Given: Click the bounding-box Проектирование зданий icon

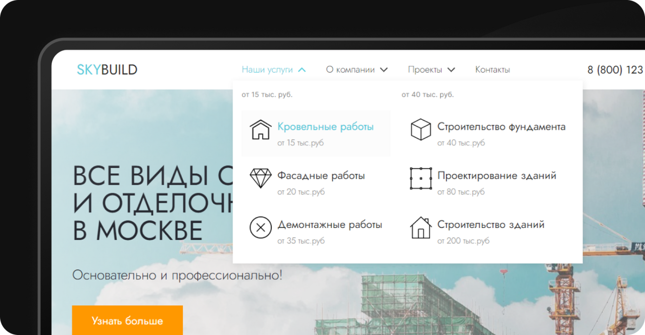Looking at the screenshot, I should click(421, 178).
